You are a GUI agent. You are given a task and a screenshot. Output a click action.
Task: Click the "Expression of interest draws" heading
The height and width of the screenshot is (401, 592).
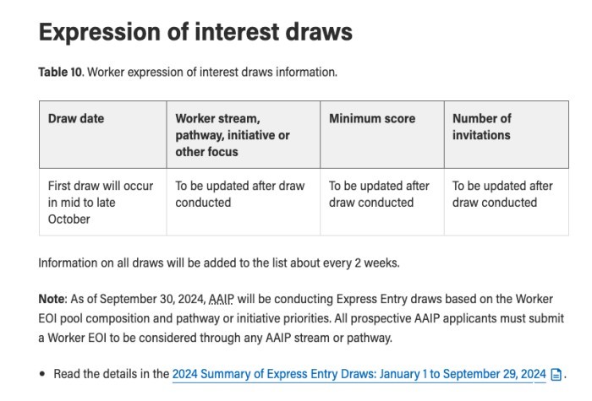(195, 33)
